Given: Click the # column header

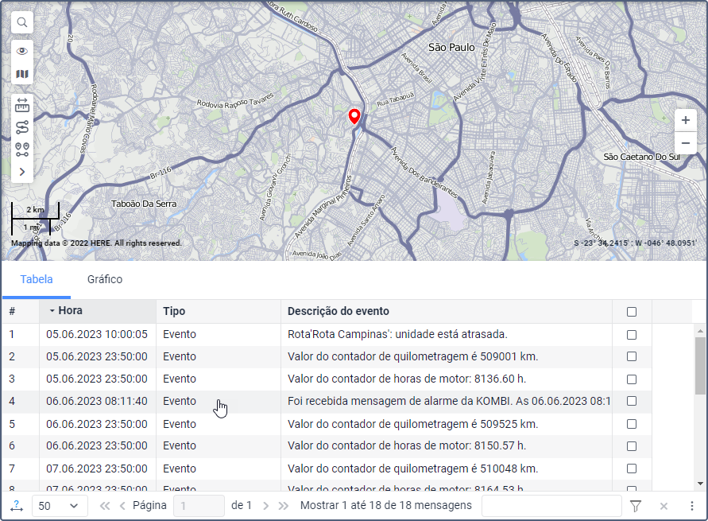Looking at the screenshot, I should [21, 311].
